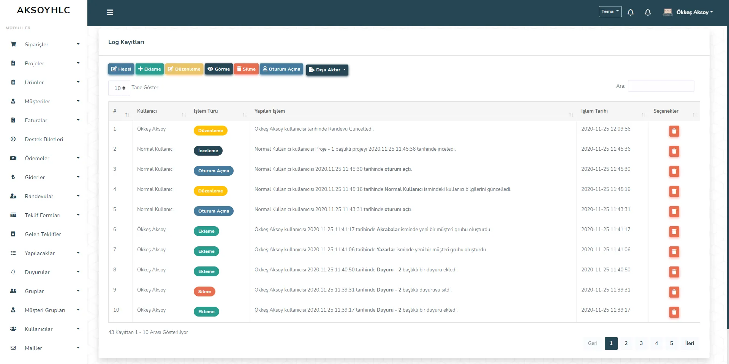The width and height of the screenshot is (729, 364).
Task: Expand the Siparişler sidebar menu
Action: (x=44, y=44)
